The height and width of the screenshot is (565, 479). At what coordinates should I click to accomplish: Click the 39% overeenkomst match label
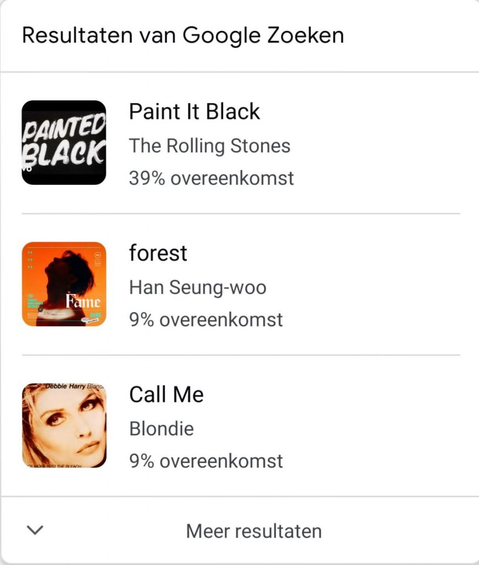211,178
